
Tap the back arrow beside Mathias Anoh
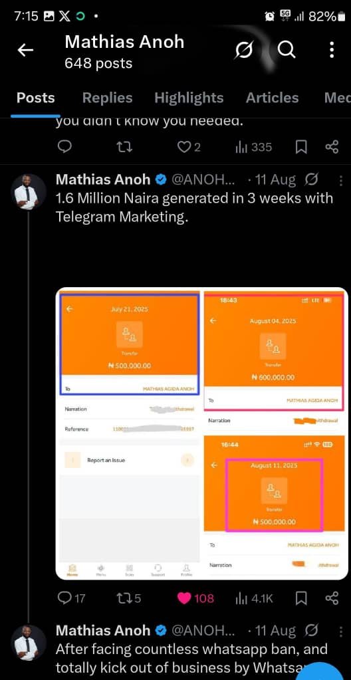[x=25, y=51]
